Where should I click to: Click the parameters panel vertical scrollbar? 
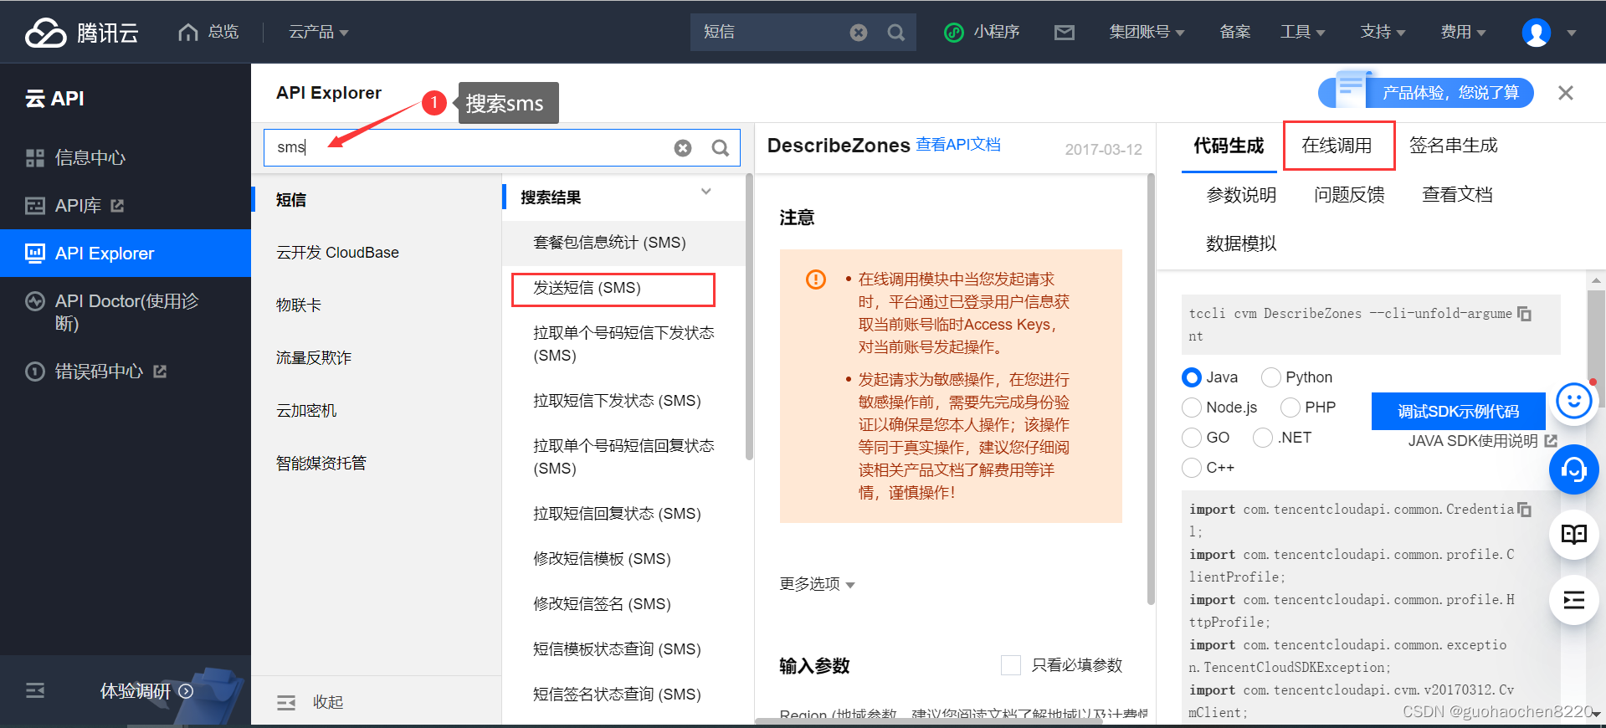(x=1151, y=389)
